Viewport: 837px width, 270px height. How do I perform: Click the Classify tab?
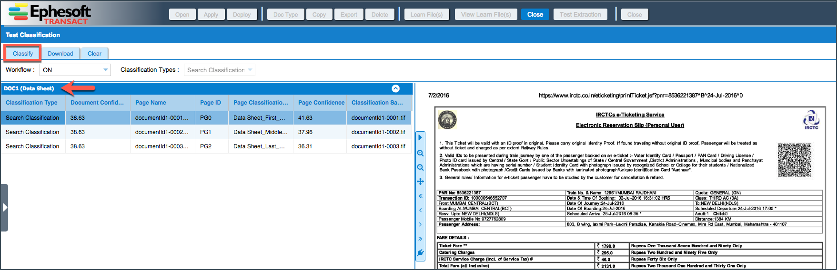point(23,53)
